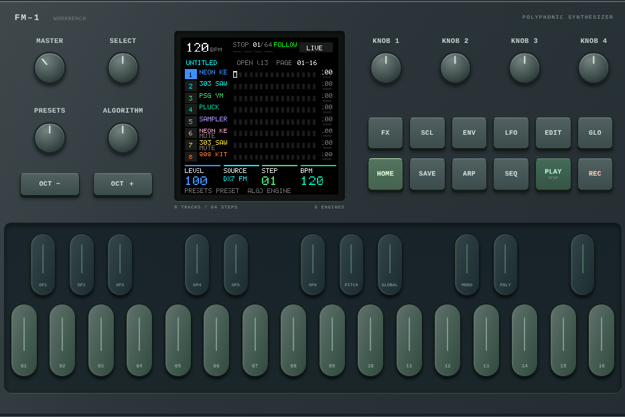Image resolution: width=625 pixels, height=417 pixels.
Task: Click the PRESETS knob
Action: 50,138
